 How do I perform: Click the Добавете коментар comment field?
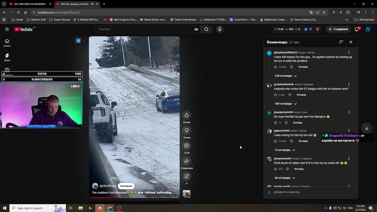tap(312, 192)
